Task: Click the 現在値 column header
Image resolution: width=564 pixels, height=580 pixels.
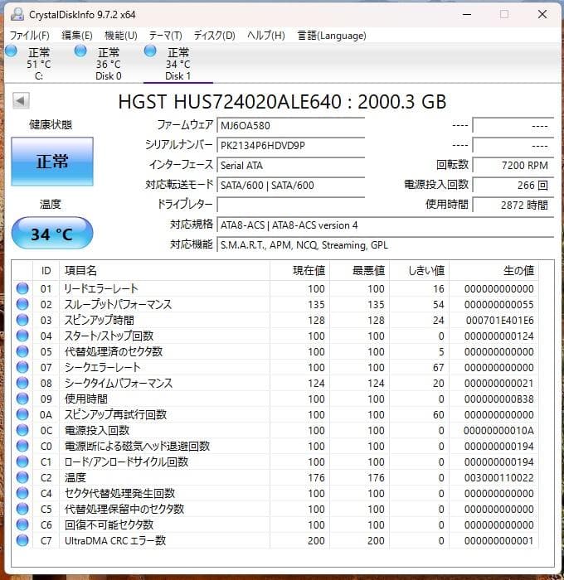Action: point(299,270)
